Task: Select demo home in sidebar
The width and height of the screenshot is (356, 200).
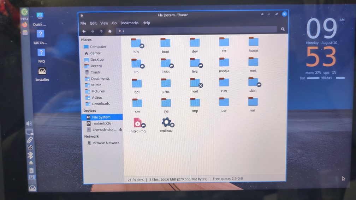Action: pos(92,53)
